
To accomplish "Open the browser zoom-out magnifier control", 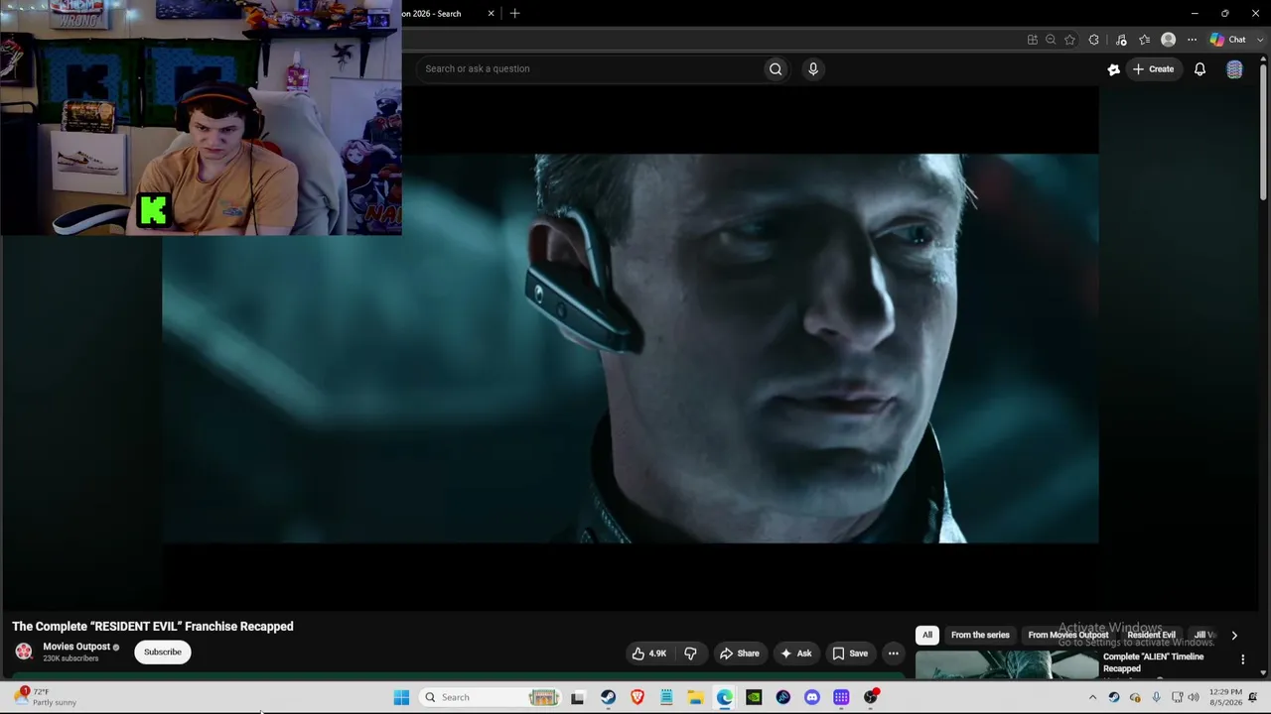I will point(1051,40).
